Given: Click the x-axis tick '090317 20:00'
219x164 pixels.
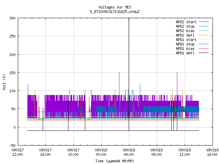Looking at the screenshot, I should [73, 152].
